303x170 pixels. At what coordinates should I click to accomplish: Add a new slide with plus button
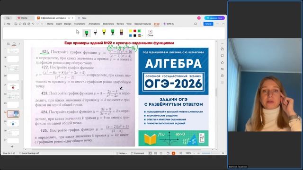pyautogui.click(x=12, y=146)
